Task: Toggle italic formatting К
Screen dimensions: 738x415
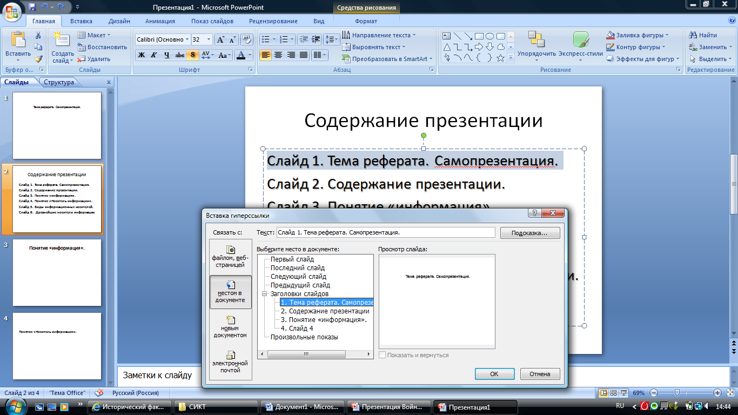Action: [x=154, y=55]
